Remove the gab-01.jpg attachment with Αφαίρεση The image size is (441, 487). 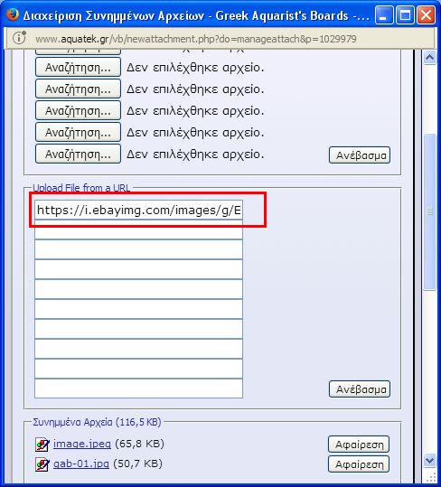pos(359,464)
